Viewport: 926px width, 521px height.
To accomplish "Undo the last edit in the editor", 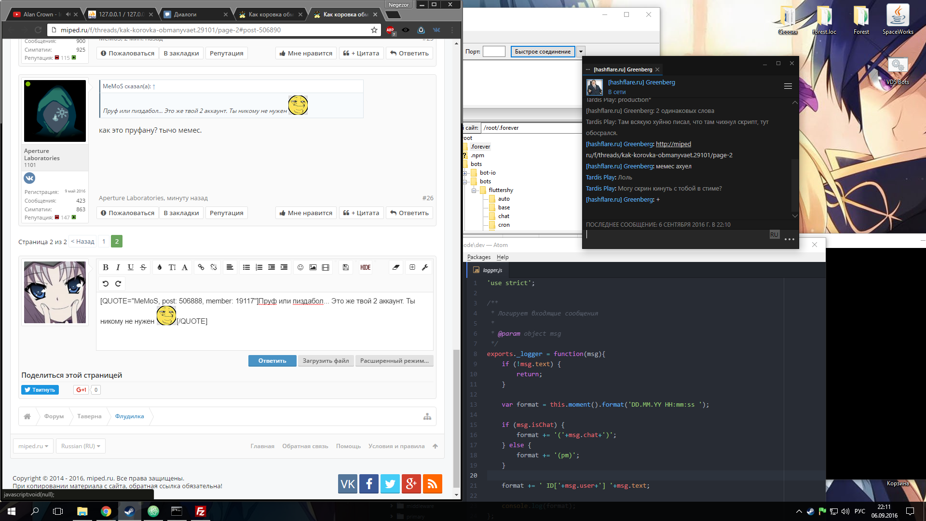I will pyautogui.click(x=106, y=284).
